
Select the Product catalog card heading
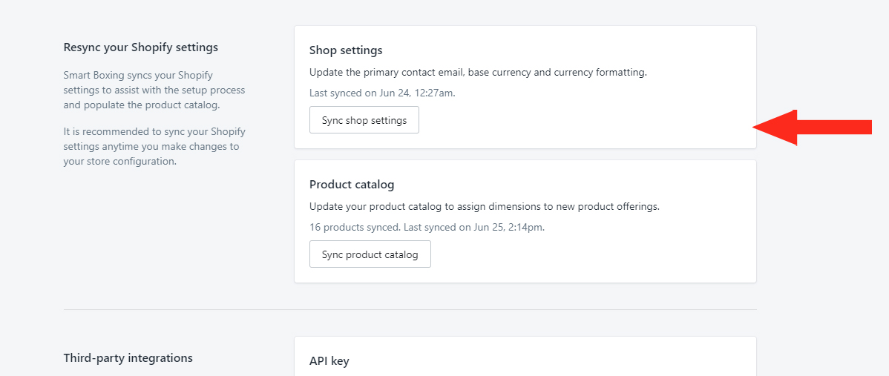352,185
